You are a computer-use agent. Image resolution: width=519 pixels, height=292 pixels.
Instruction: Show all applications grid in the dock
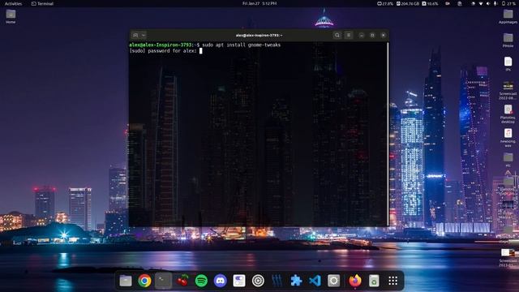click(x=392, y=281)
